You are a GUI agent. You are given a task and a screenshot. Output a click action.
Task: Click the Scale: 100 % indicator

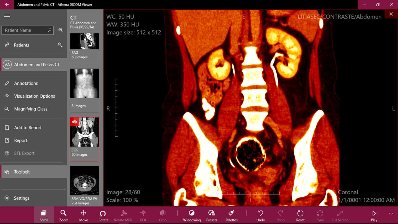click(x=122, y=200)
